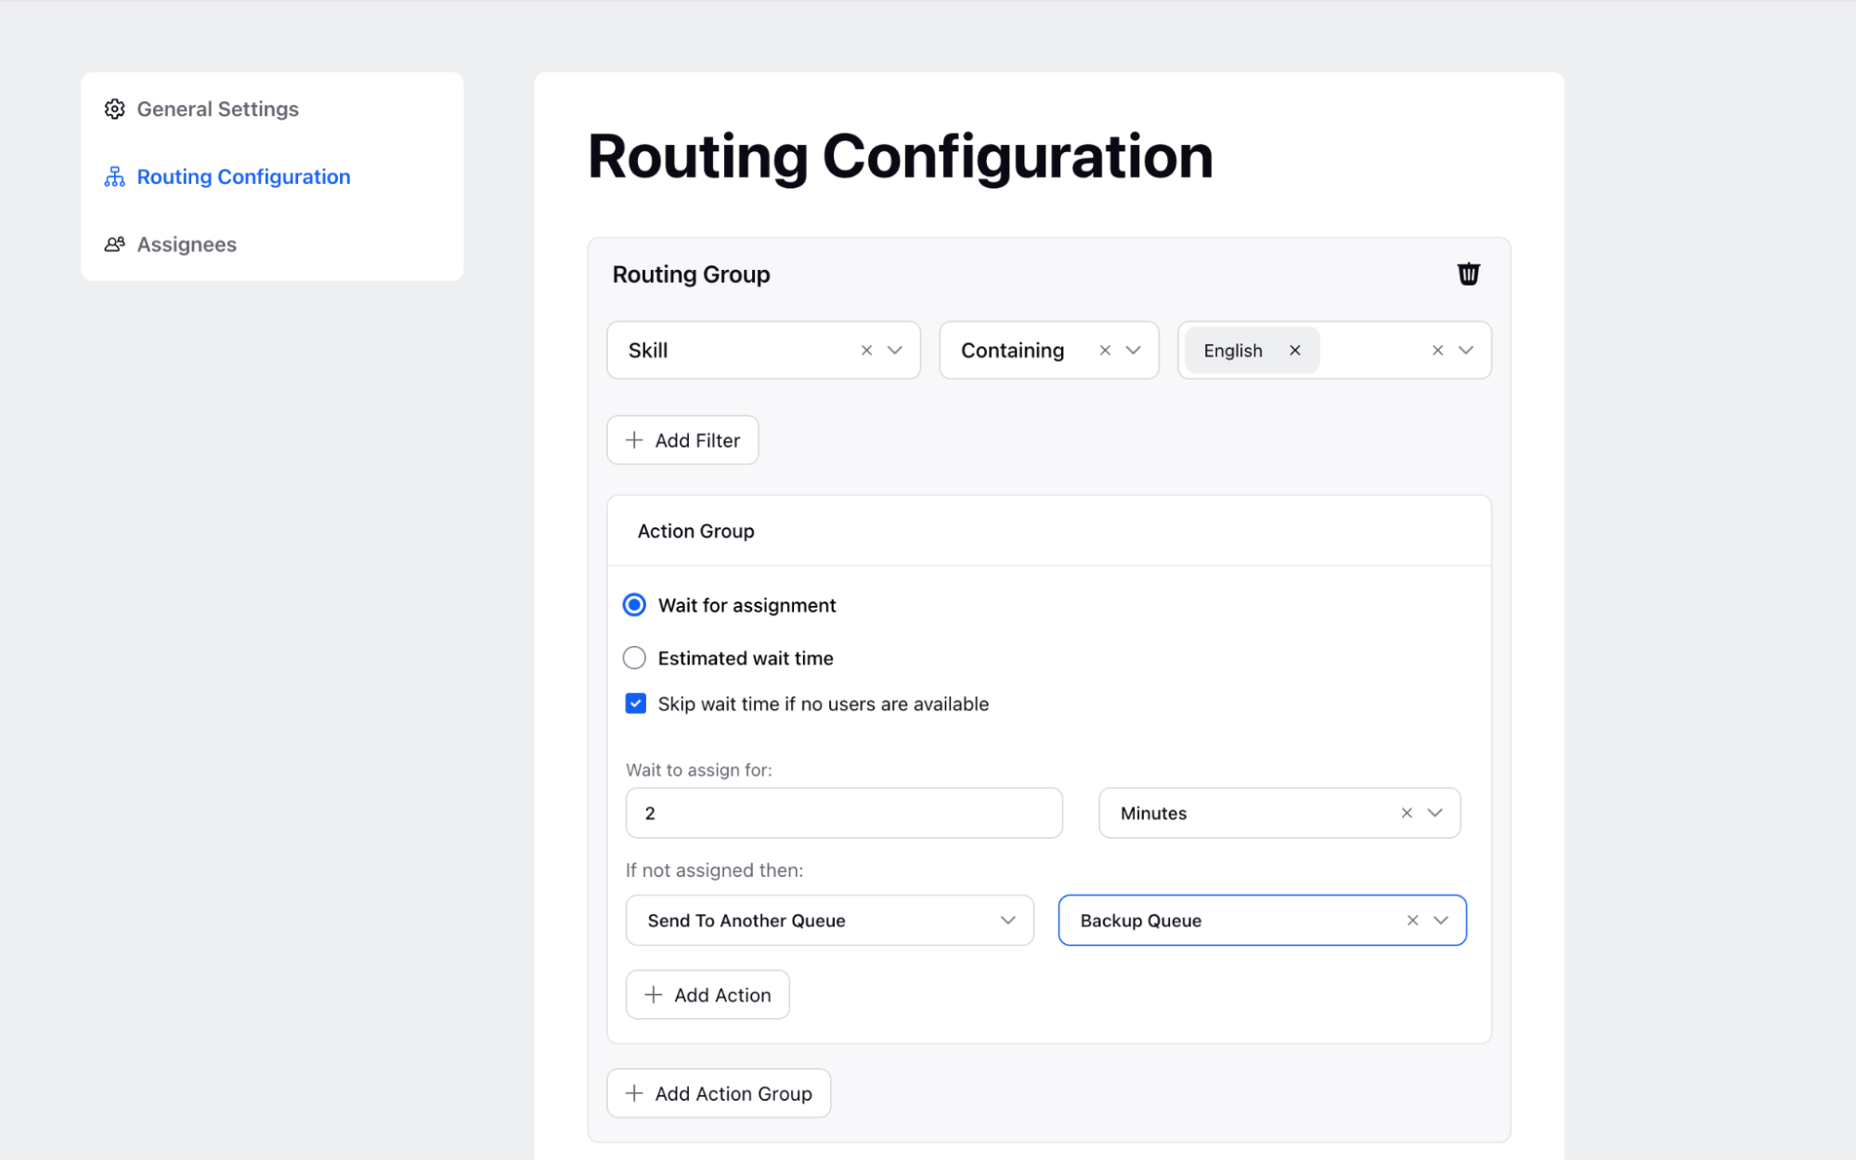Clear the Containing operator selection
Image resolution: width=1856 pixels, height=1161 pixels.
[x=1105, y=351]
